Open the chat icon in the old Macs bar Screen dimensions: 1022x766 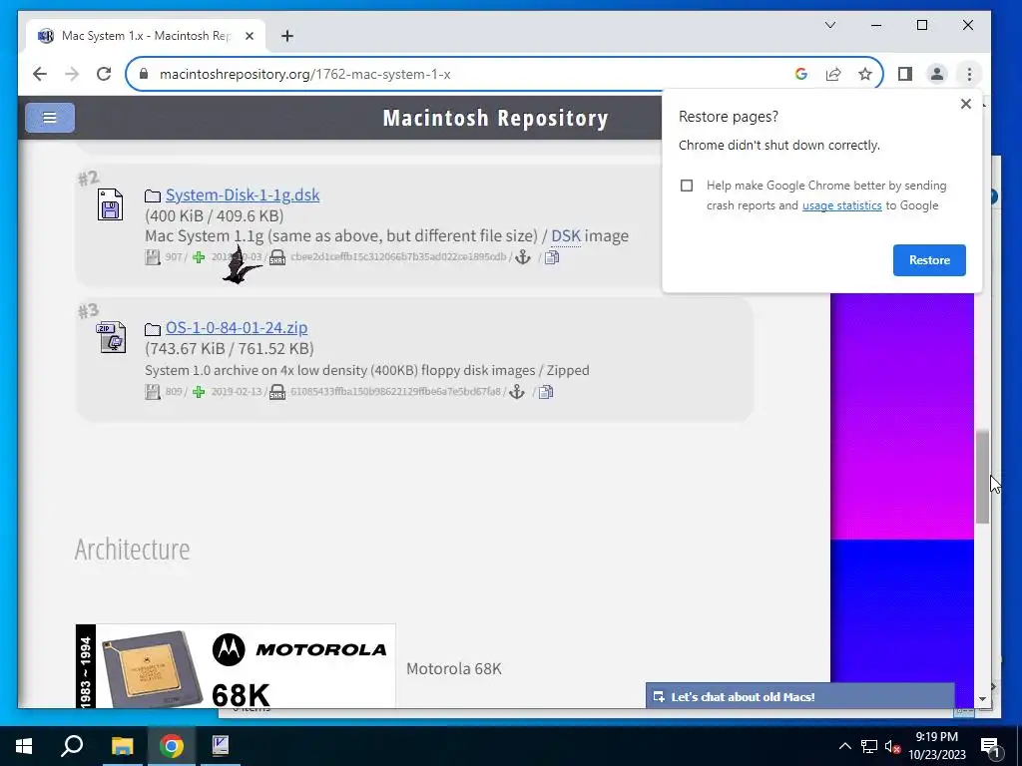tap(659, 696)
